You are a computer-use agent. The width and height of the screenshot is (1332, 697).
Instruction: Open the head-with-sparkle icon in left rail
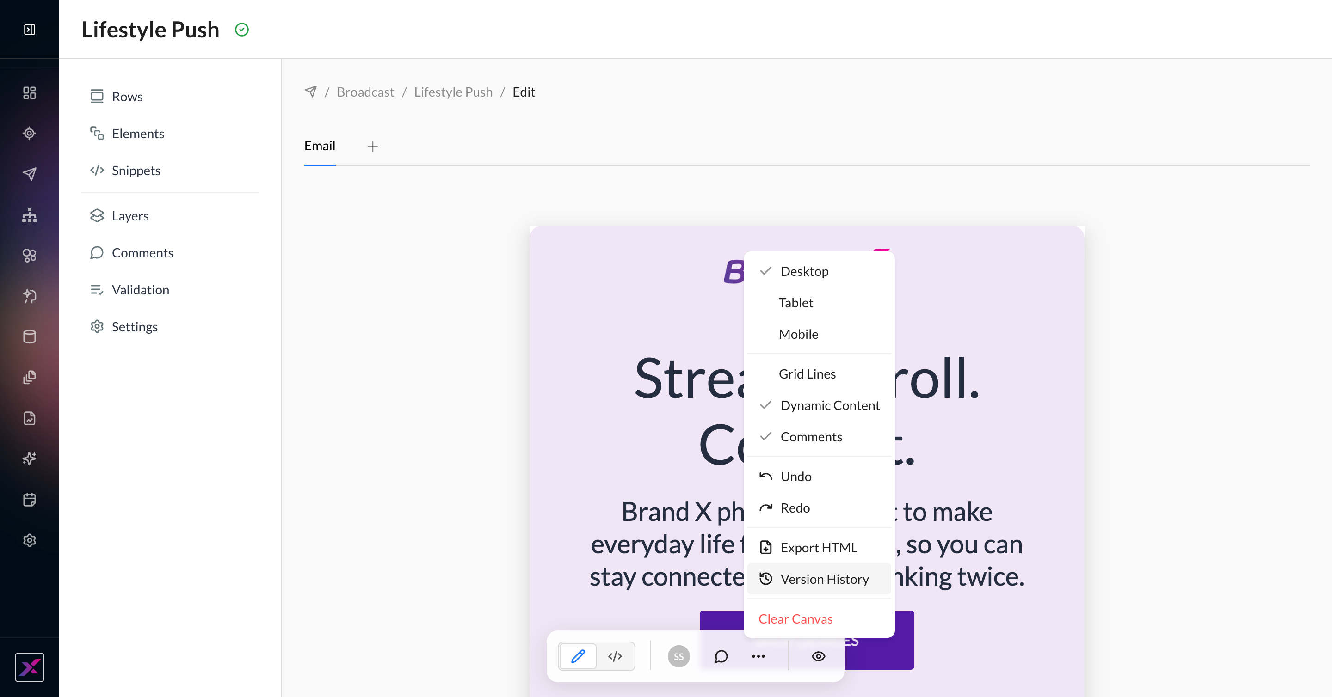pos(30,296)
